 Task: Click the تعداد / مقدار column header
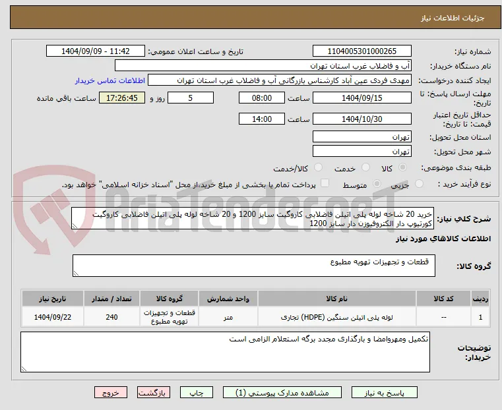111,299
